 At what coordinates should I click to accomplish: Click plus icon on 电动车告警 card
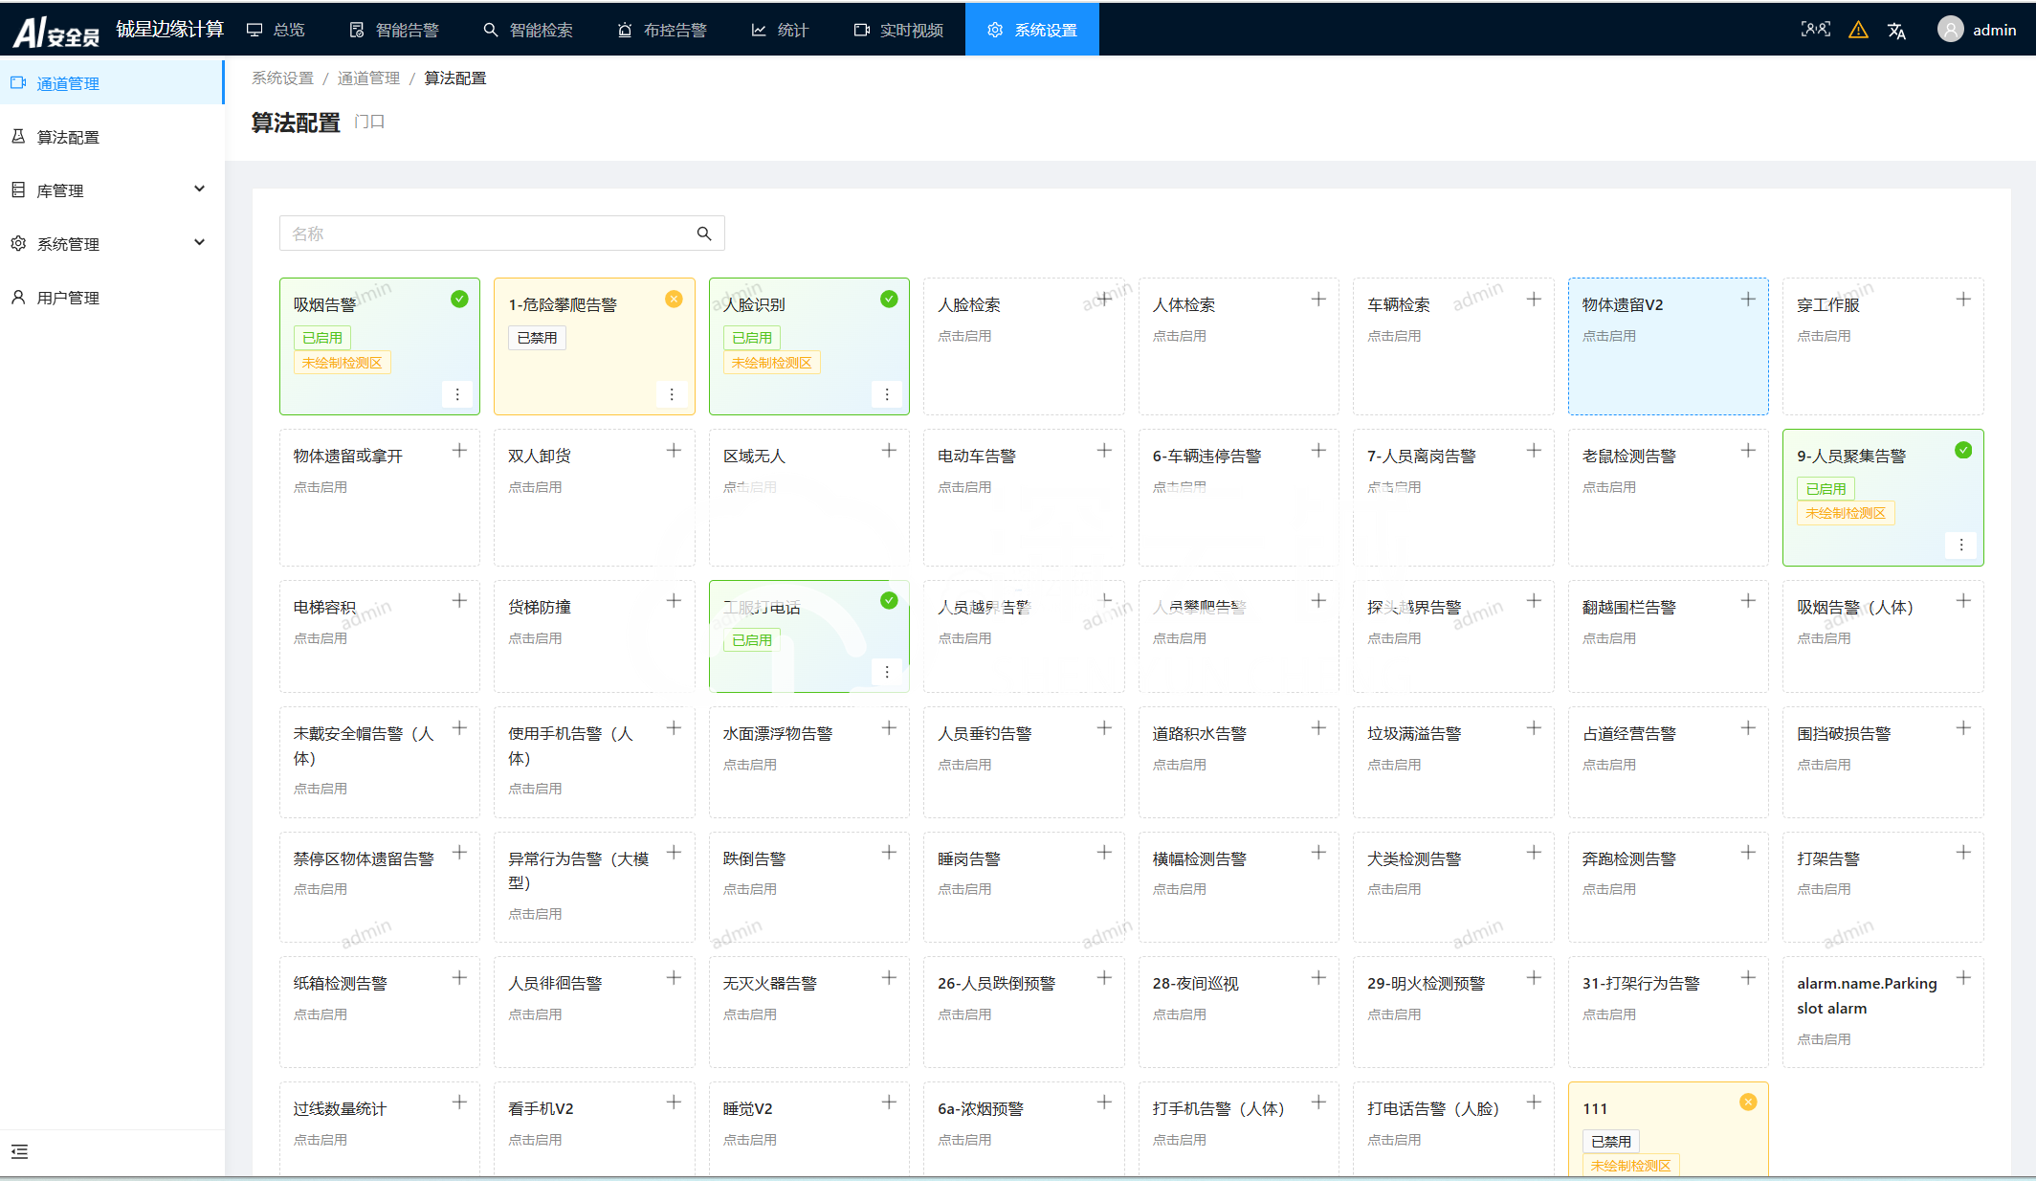1104,450
